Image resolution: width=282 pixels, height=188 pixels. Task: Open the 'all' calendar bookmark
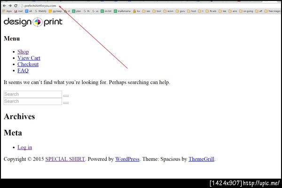(x=29, y=11)
